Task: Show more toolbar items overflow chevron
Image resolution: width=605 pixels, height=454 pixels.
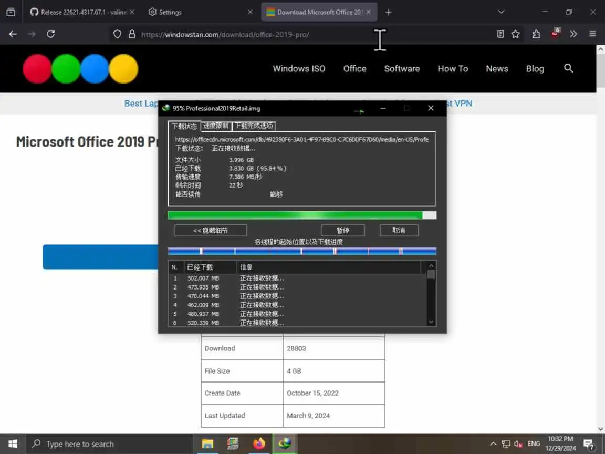Action: click(573, 34)
